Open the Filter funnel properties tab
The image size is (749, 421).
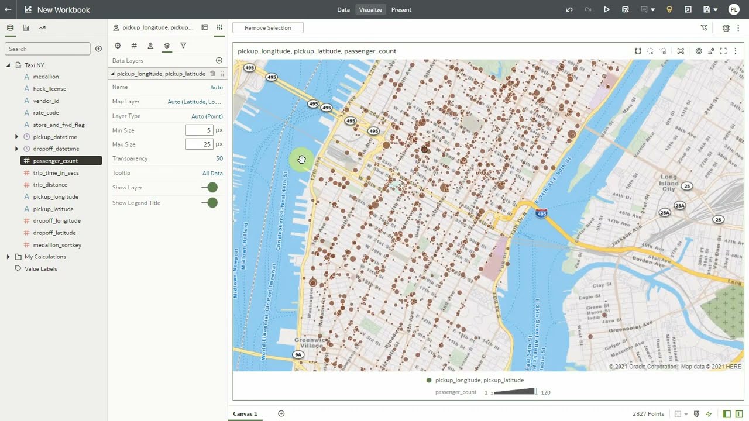(183, 46)
